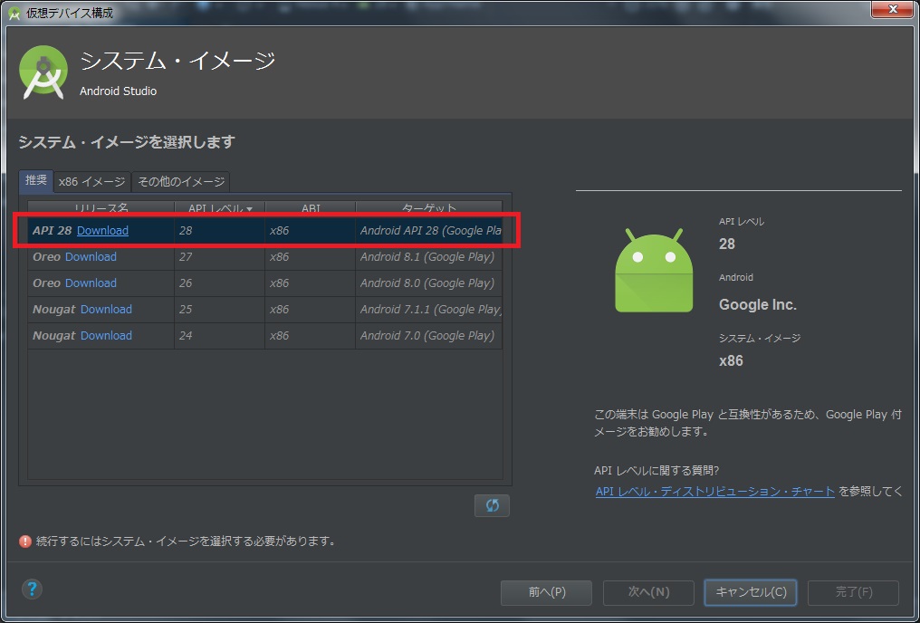The image size is (920, 623).
Task: Sort by the ターゲット column header
Action: click(x=429, y=208)
